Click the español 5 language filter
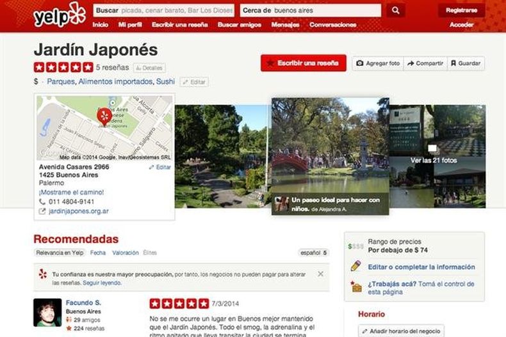506x337 pixels. (313, 253)
